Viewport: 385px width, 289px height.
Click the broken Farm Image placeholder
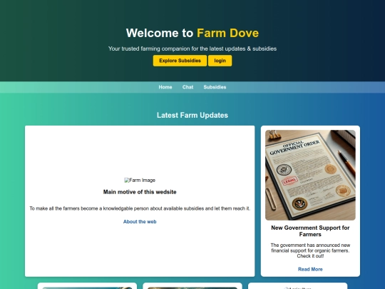click(140, 180)
